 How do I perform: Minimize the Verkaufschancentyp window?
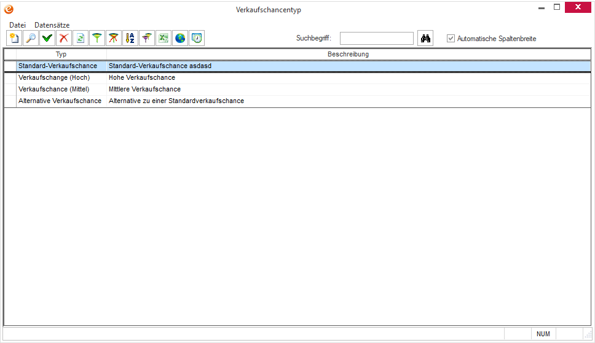pyautogui.click(x=542, y=7)
